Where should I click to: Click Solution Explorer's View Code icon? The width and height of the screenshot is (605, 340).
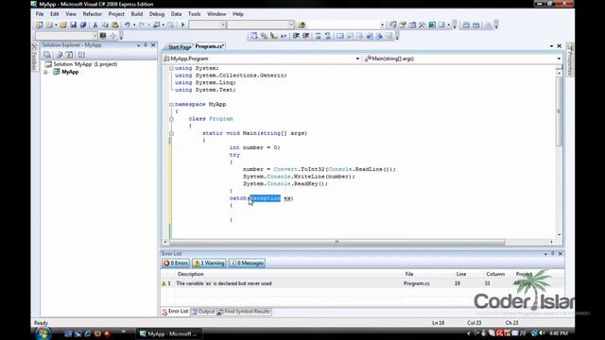point(81,55)
